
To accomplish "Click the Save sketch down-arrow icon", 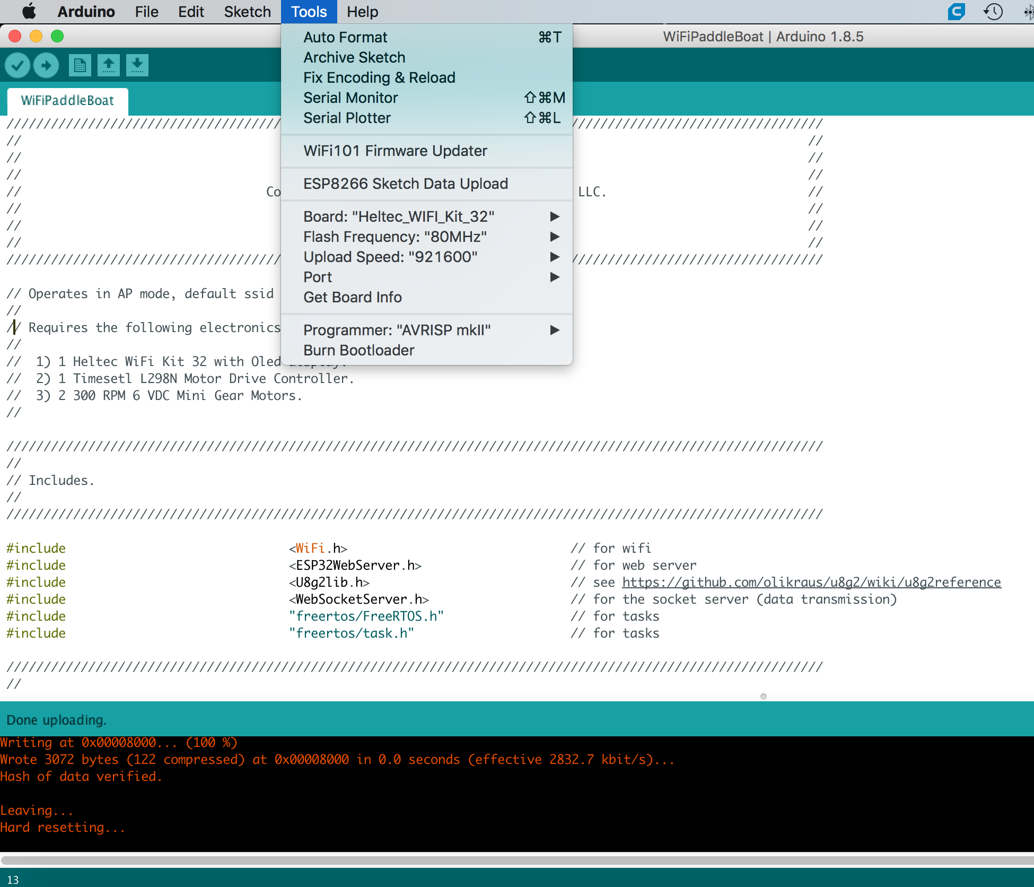I will pyautogui.click(x=137, y=65).
